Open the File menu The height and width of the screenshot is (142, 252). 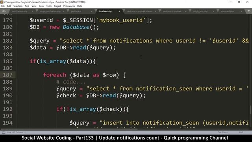coord(3,6)
